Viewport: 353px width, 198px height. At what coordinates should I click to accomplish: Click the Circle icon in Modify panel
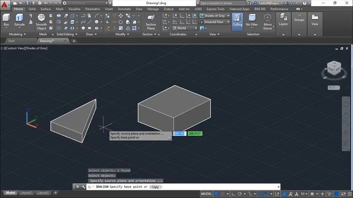point(121,22)
